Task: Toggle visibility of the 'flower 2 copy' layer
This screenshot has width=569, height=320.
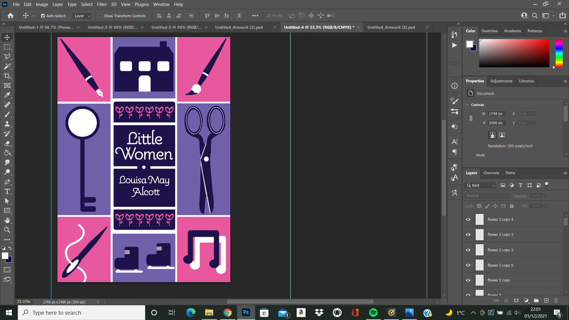Action: pyautogui.click(x=468, y=280)
